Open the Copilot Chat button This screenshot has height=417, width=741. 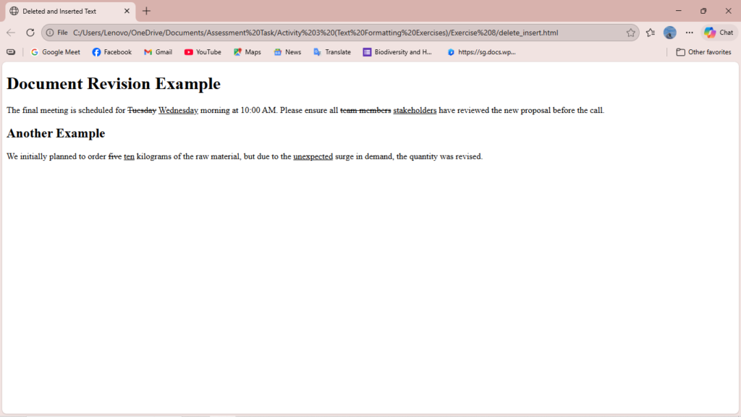719,33
